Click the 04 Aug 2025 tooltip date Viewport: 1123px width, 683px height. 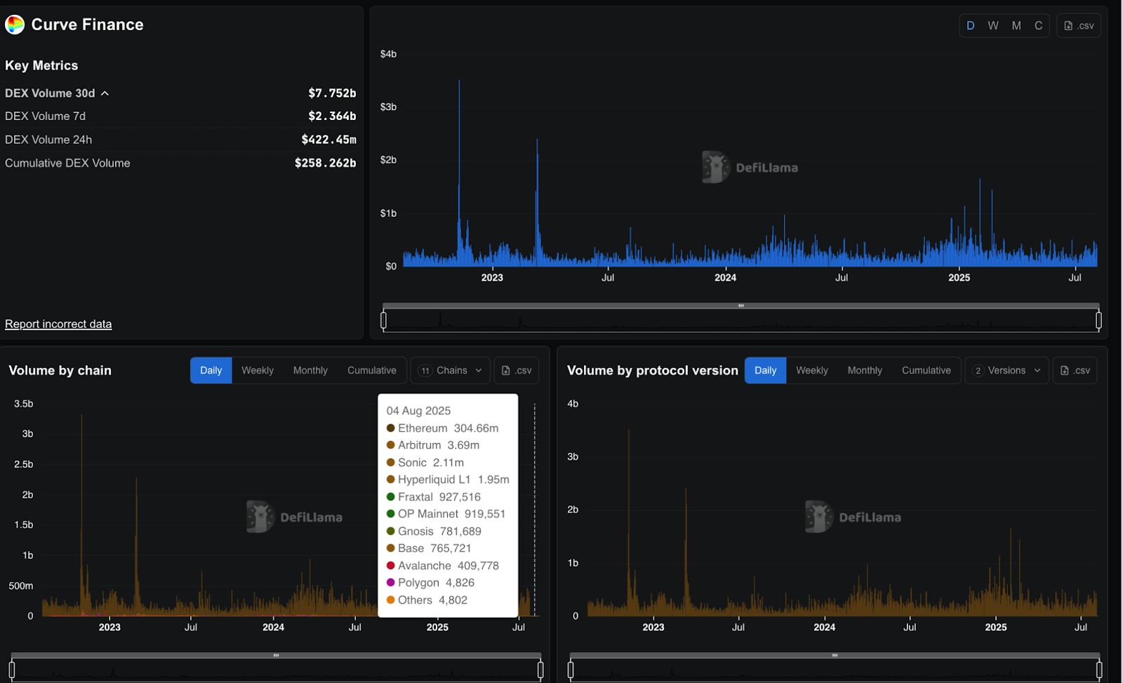pos(418,411)
